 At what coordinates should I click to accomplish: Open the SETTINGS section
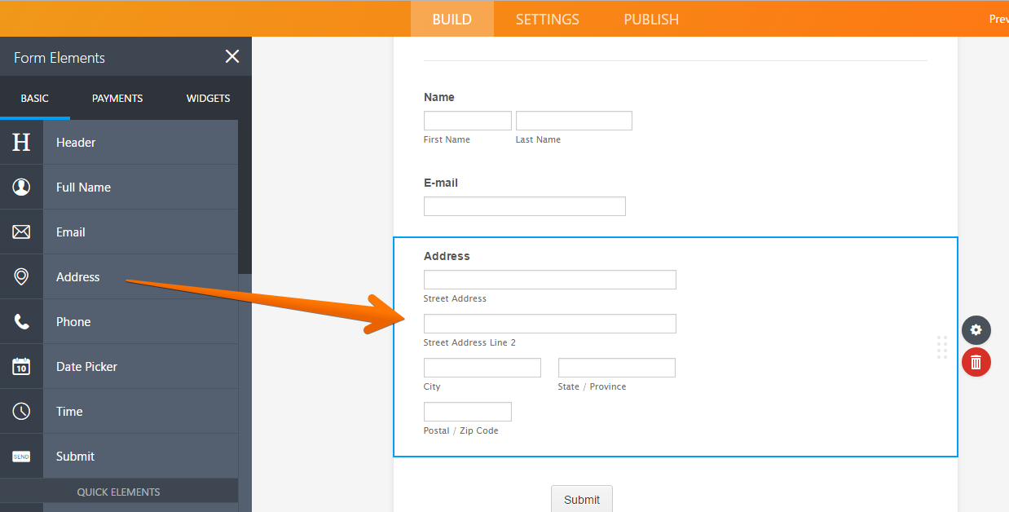546,19
